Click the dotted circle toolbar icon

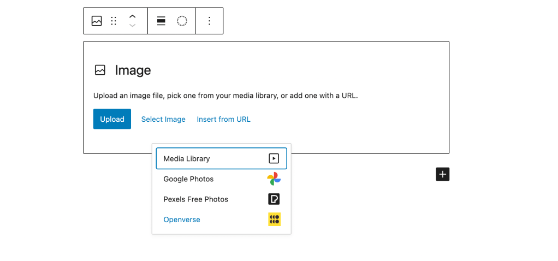182,21
